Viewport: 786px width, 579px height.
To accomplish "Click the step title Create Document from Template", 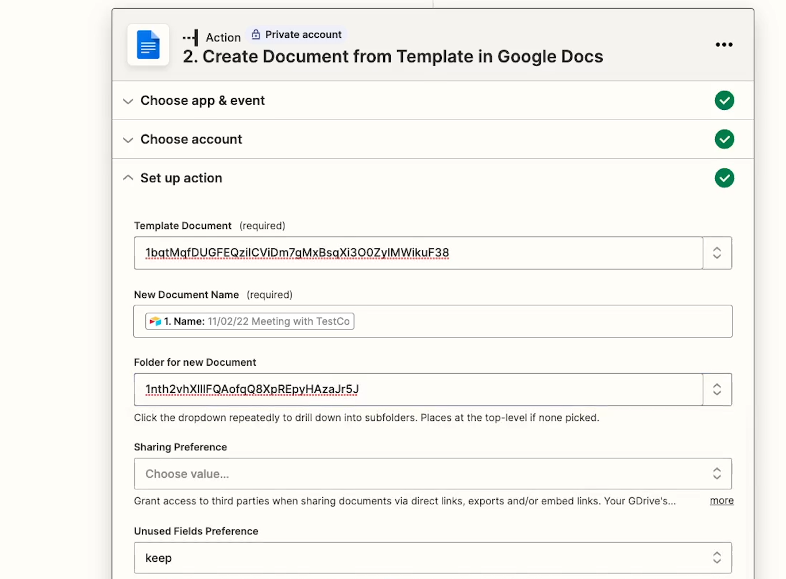I will pos(393,56).
